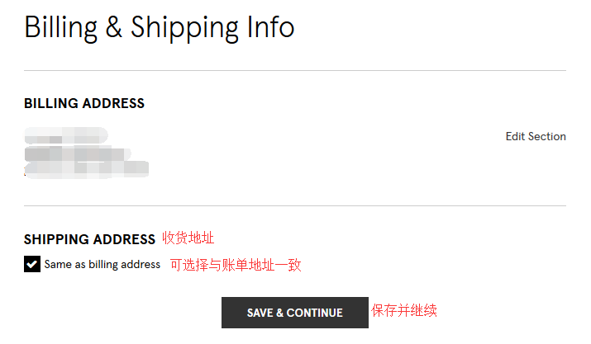This screenshot has width=591, height=344.
Task: Click the 'Same as billing address' label text
Action: tap(102, 265)
